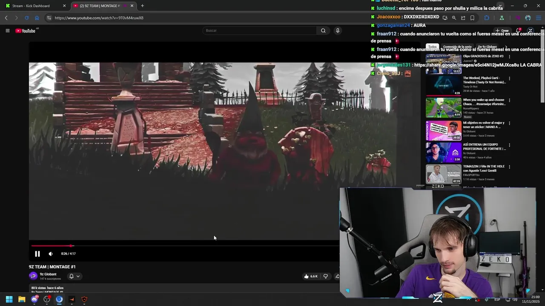
Task: Expand the 80 k vistas description box
Action: (183, 289)
